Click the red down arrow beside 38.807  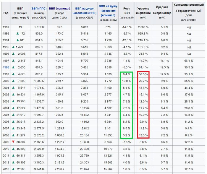tap(14, 142)
